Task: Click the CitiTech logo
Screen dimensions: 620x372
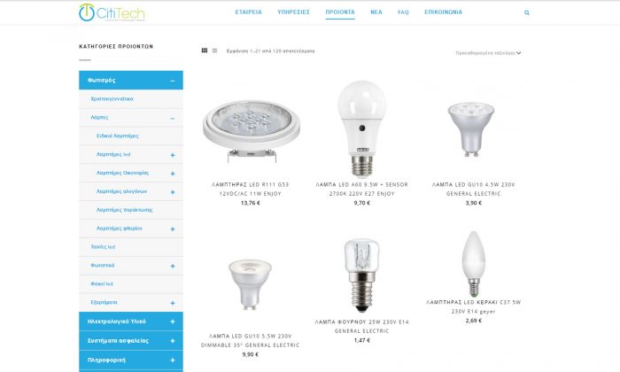Action: [x=112, y=12]
